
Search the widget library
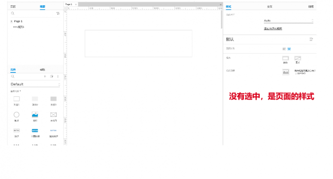point(13,76)
